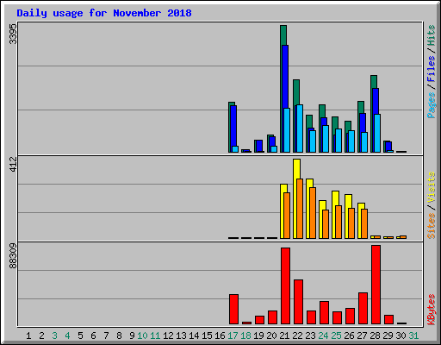Click the title 'Daily usage for November 2018'
Screen dimensions: 441x345
[104, 13]
